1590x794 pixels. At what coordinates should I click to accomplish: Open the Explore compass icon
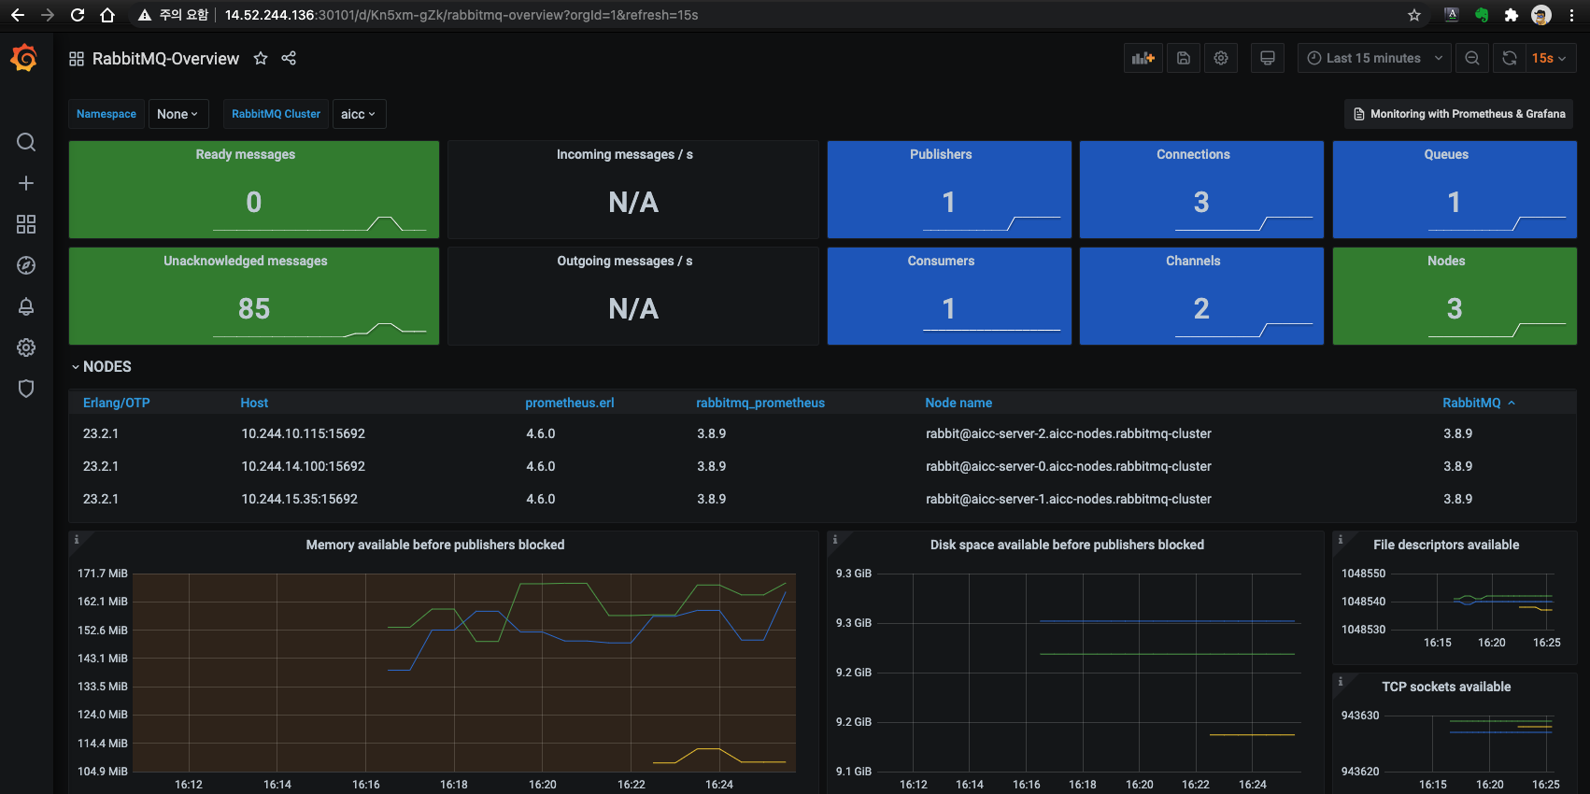[x=26, y=265]
